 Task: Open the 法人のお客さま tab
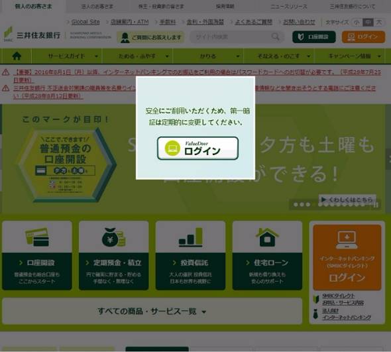pos(97,7)
